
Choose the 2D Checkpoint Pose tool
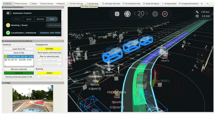point(131,3)
